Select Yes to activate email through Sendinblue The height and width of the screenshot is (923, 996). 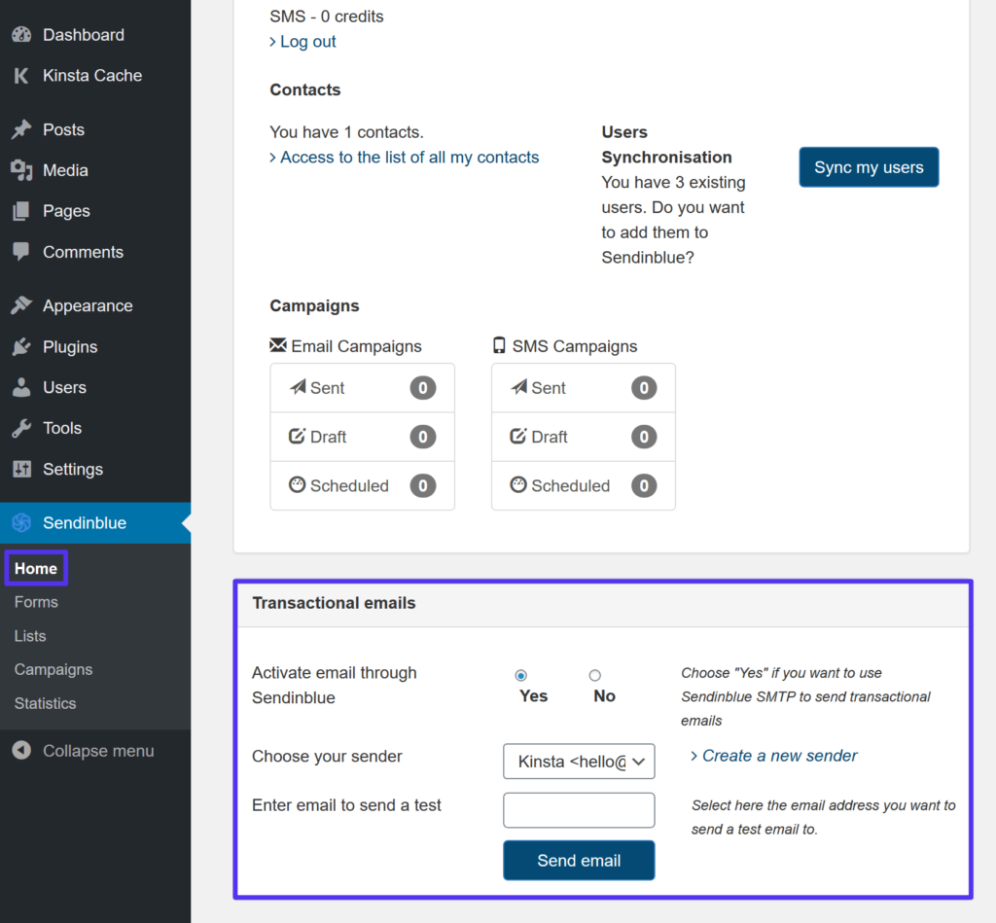(x=521, y=674)
